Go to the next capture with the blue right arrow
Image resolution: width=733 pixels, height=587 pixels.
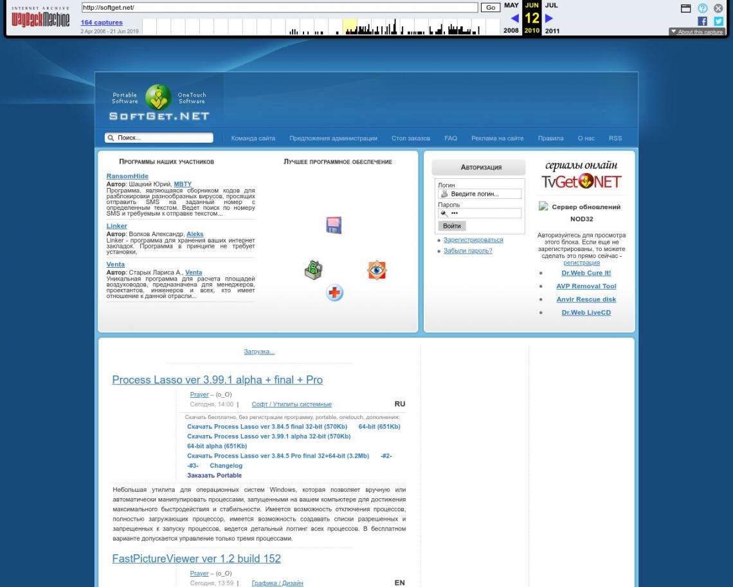click(x=549, y=18)
